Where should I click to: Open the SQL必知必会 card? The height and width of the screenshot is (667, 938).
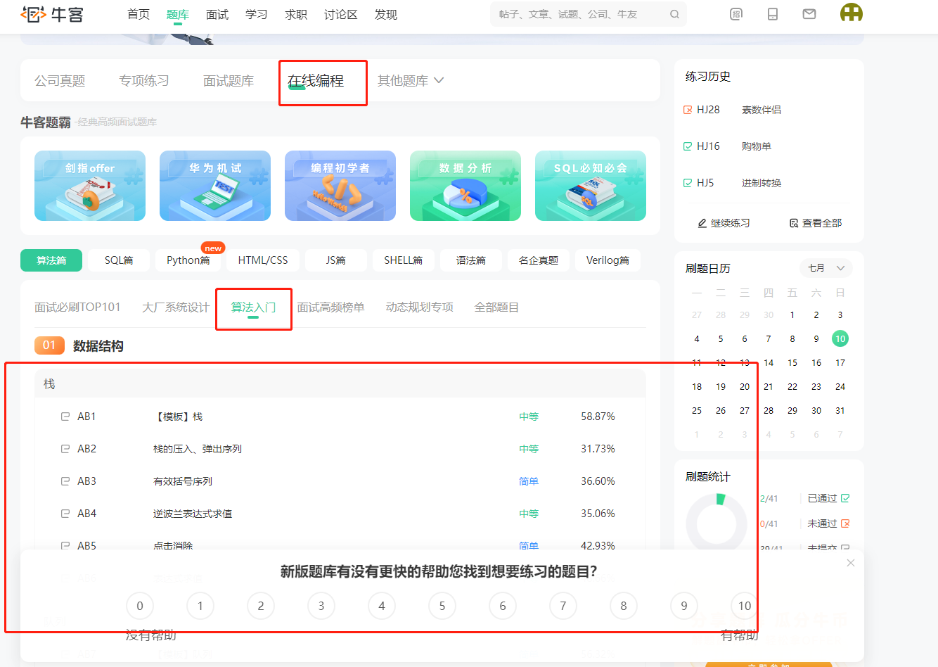[591, 186]
